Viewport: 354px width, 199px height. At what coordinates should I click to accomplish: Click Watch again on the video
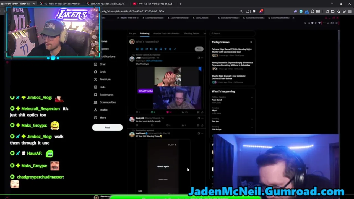[x=163, y=167]
